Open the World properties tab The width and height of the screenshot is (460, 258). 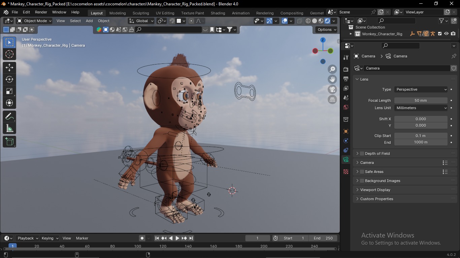pos(346,107)
